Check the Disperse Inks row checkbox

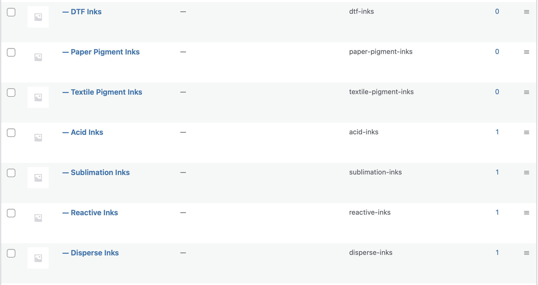pos(11,253)
